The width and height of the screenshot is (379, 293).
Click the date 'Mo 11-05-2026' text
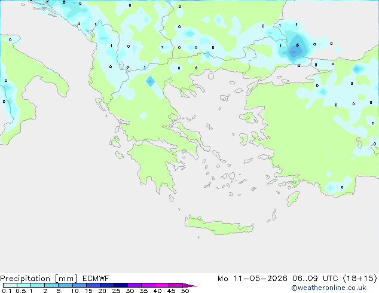[x=252, y=279]
